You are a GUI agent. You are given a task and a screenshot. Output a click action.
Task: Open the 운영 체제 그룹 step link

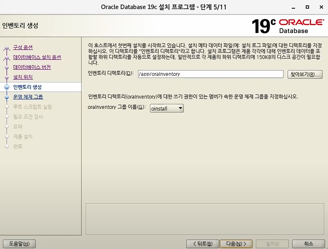(28, 96)
